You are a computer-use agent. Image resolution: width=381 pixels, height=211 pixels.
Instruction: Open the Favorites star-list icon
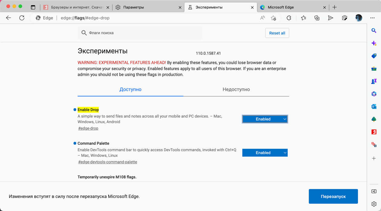tap(303, 18)
